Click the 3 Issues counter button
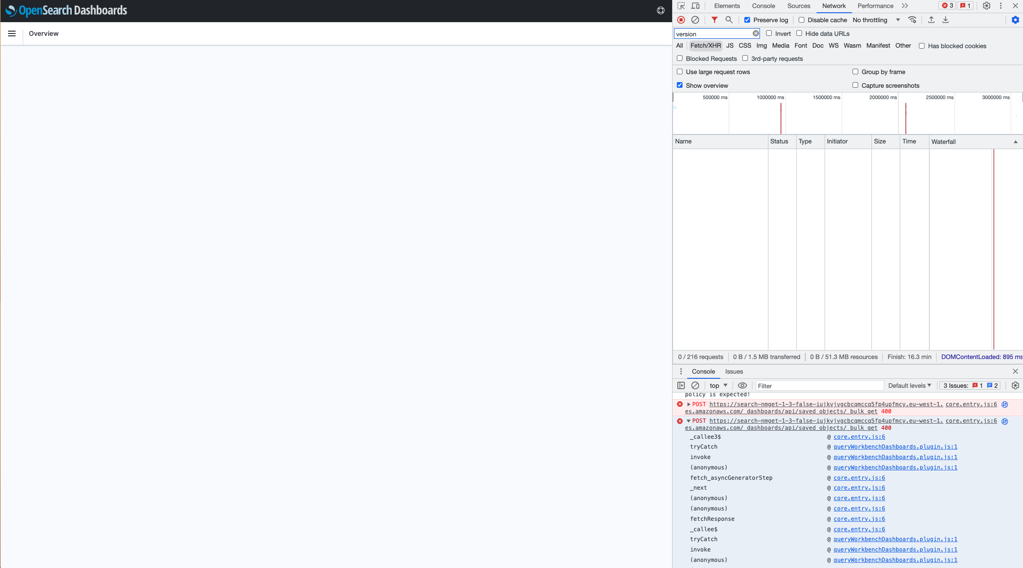The image size is (1023, 568). tap(969, 385)
